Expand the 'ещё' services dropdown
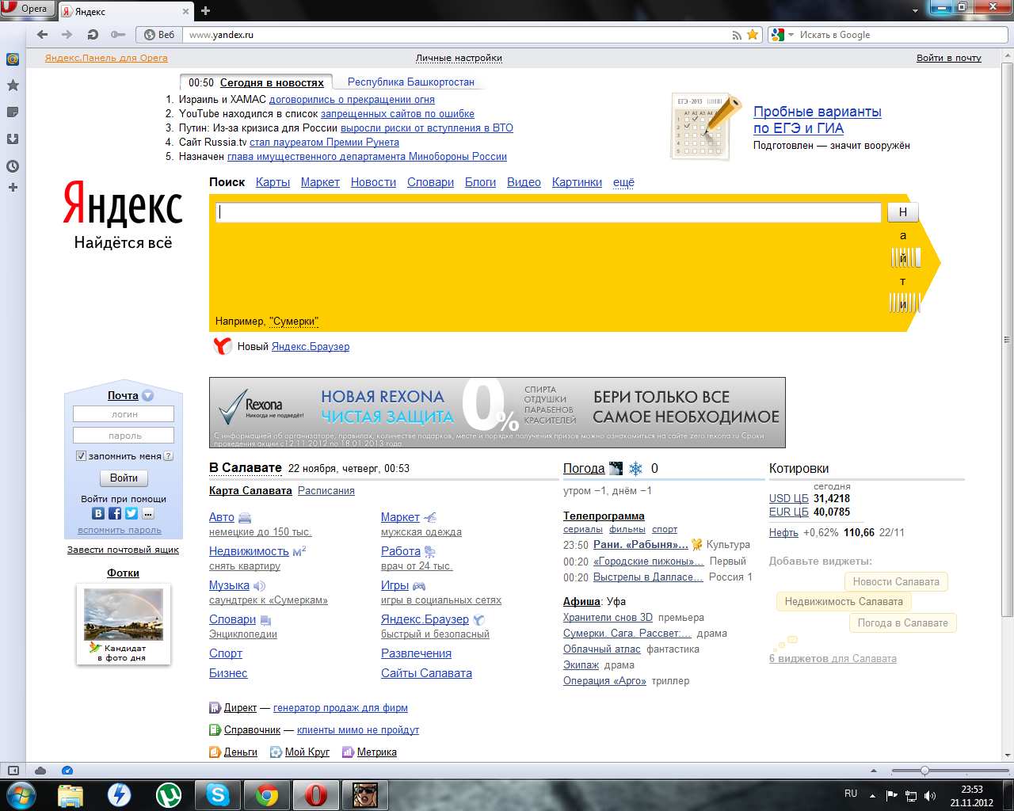 pyautogui.click(x=623, y=182)
